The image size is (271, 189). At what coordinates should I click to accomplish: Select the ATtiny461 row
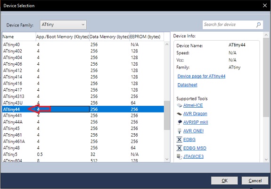pyautogui.click(x=83, y=135)
